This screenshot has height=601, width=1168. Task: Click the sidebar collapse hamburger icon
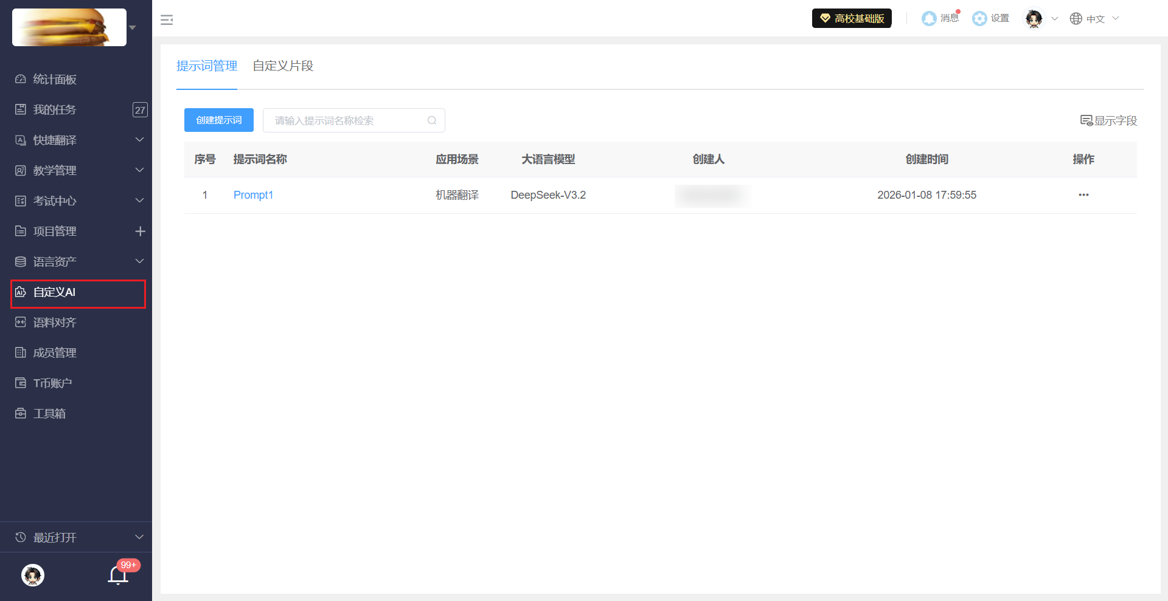pyautogui.click(x=167, y=20)
